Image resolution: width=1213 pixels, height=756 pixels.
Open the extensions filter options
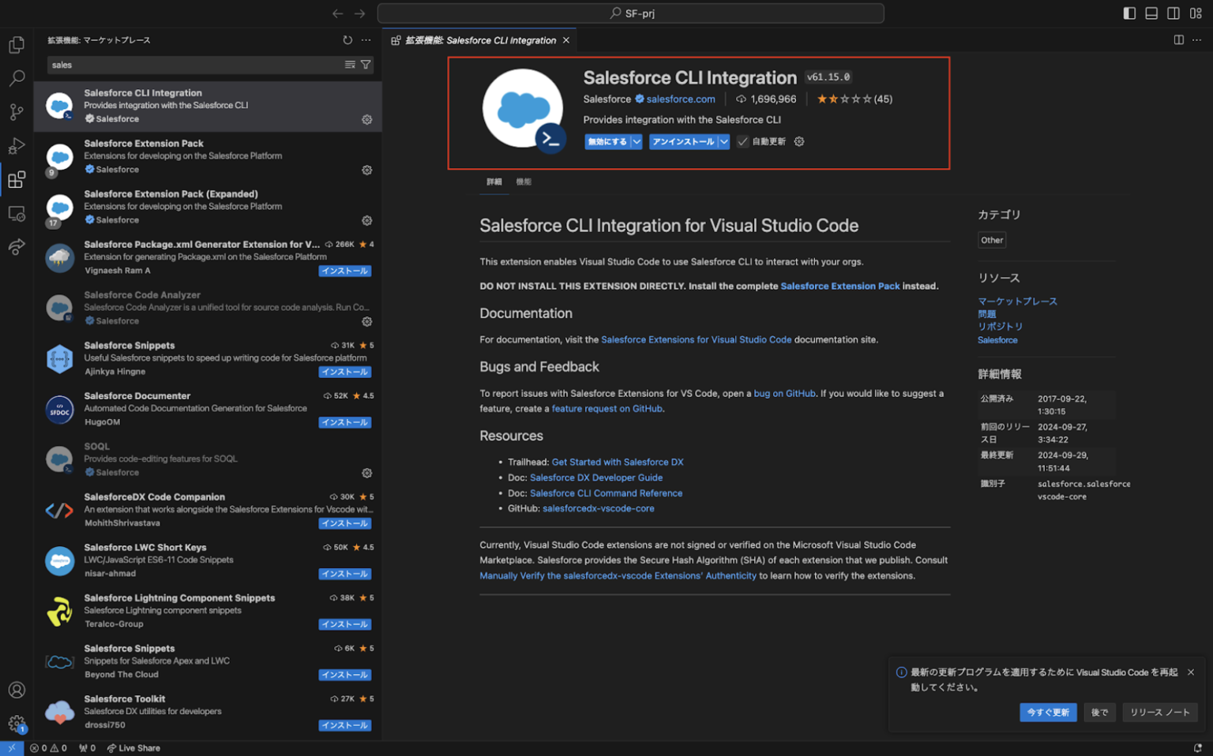[365, 65]
